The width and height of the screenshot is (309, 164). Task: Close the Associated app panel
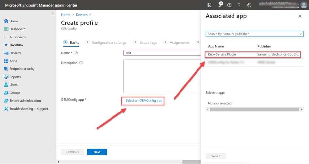click(300, 16)
